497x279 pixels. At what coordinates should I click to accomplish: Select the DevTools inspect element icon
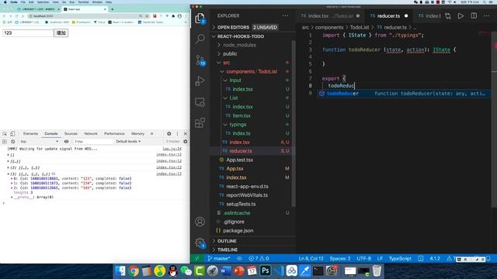coord(5,134)
